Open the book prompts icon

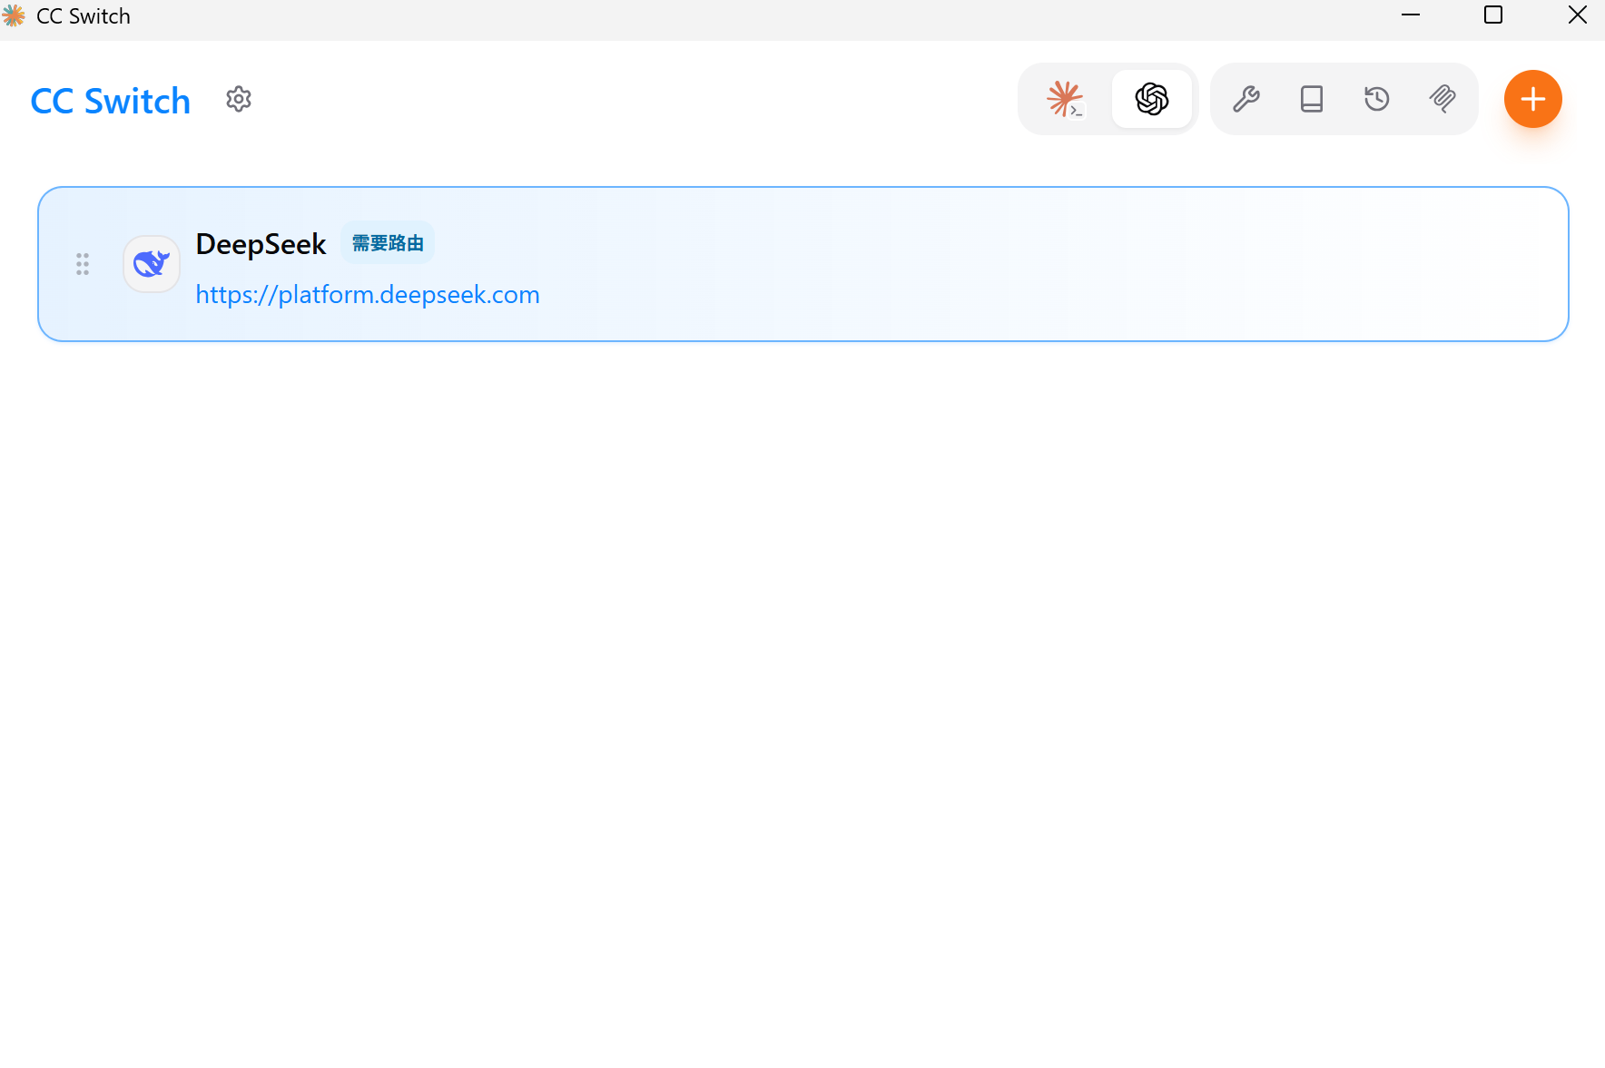pyautogui.click(x=1312, y=99)
